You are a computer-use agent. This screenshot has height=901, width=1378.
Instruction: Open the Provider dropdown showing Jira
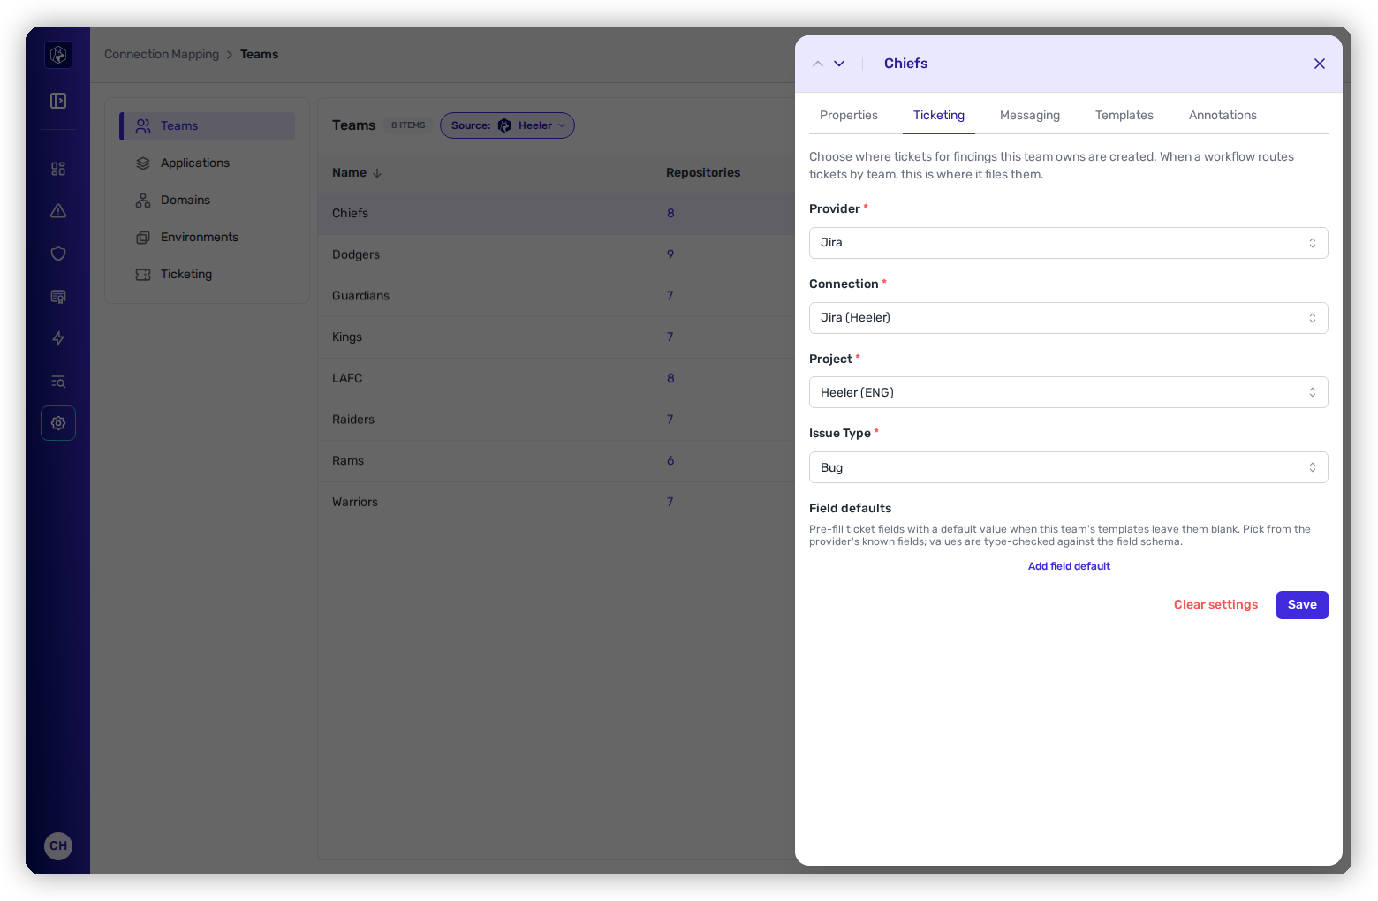coord(1069,243)
